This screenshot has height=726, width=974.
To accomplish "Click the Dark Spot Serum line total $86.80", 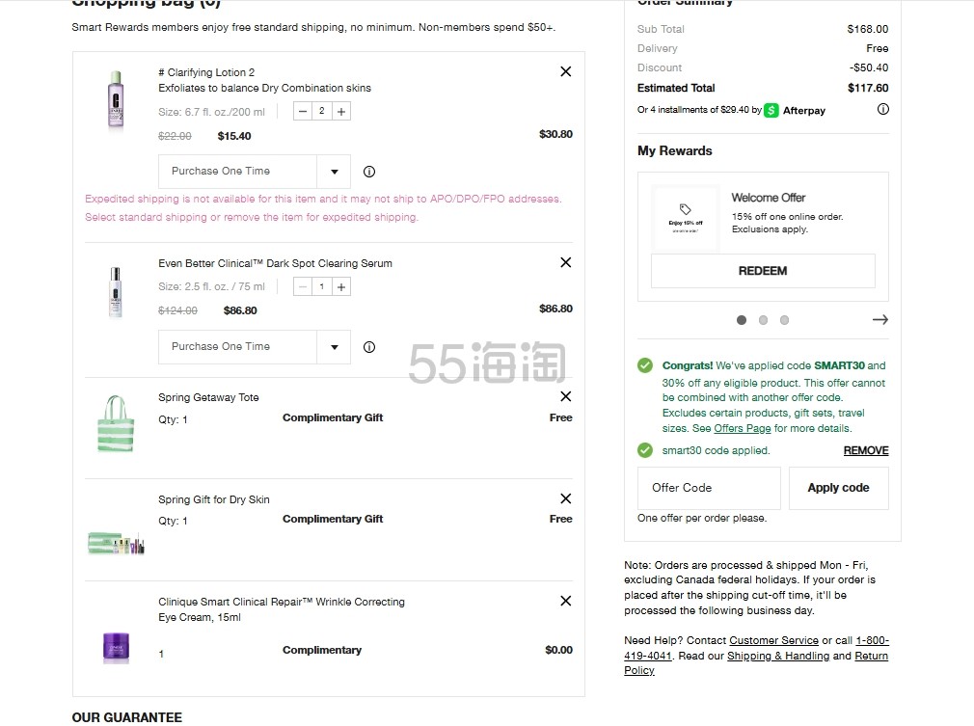I will [x=555, y=309].
